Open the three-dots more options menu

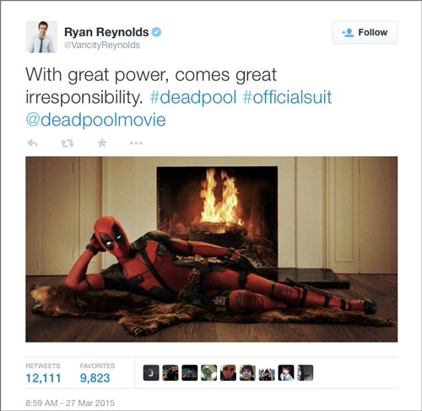(x=136, y=143)
